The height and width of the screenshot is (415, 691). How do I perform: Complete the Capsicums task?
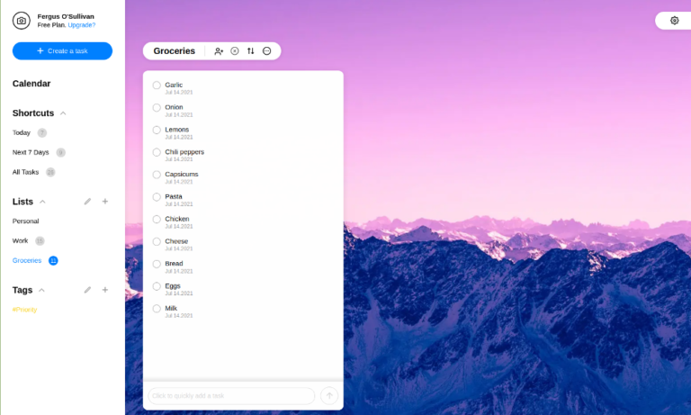click(157, 175)
